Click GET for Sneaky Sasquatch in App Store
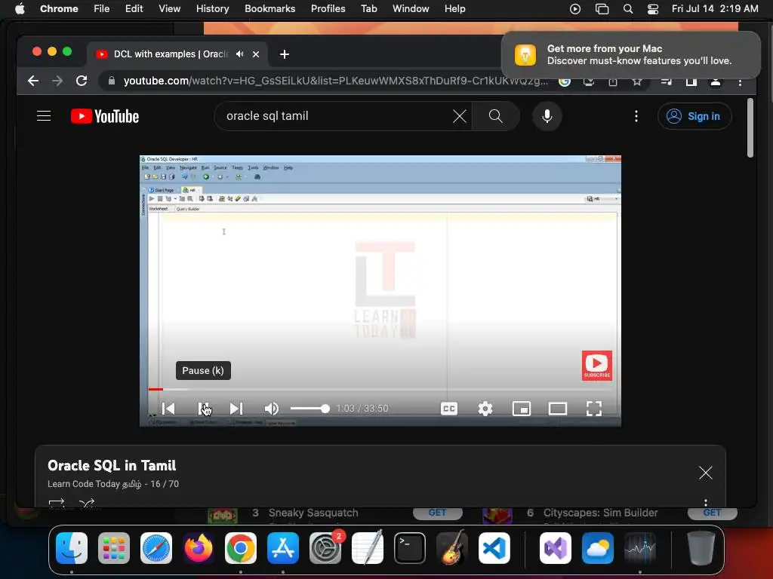 (437, 513)
